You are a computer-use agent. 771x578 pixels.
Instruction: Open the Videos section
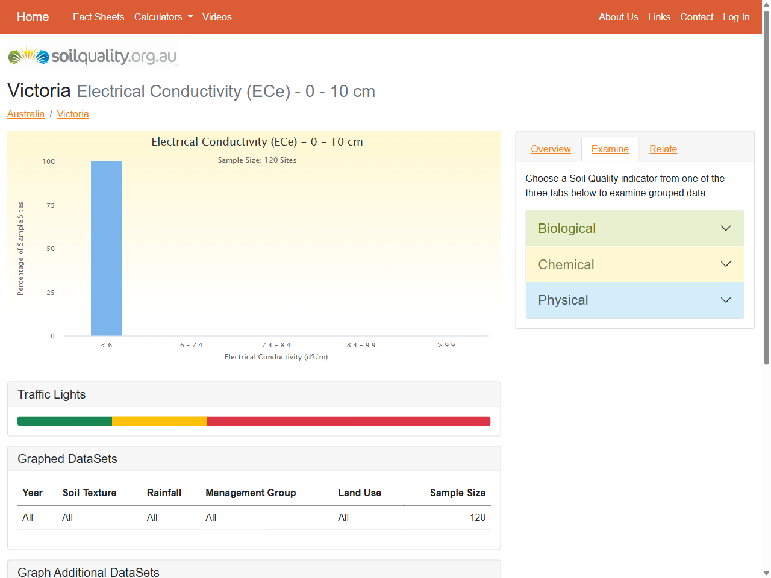217,17
